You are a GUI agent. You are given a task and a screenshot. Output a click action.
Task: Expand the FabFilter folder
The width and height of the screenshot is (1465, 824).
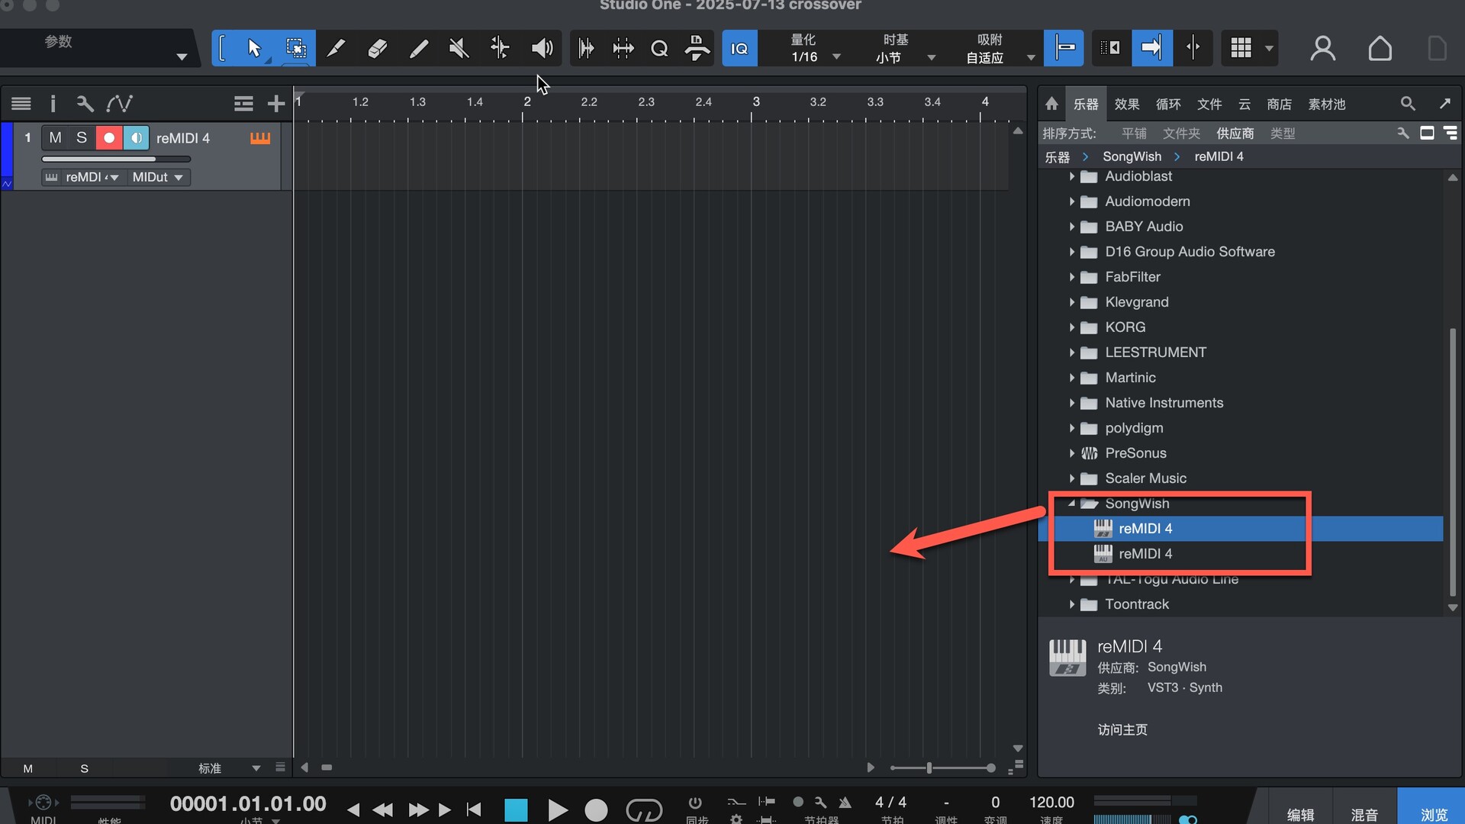click(1071, 277)
